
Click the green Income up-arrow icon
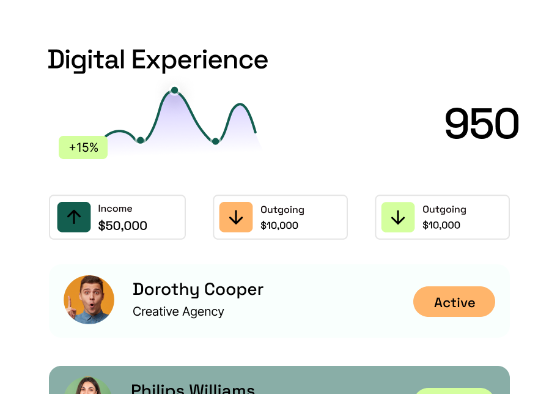73,217
